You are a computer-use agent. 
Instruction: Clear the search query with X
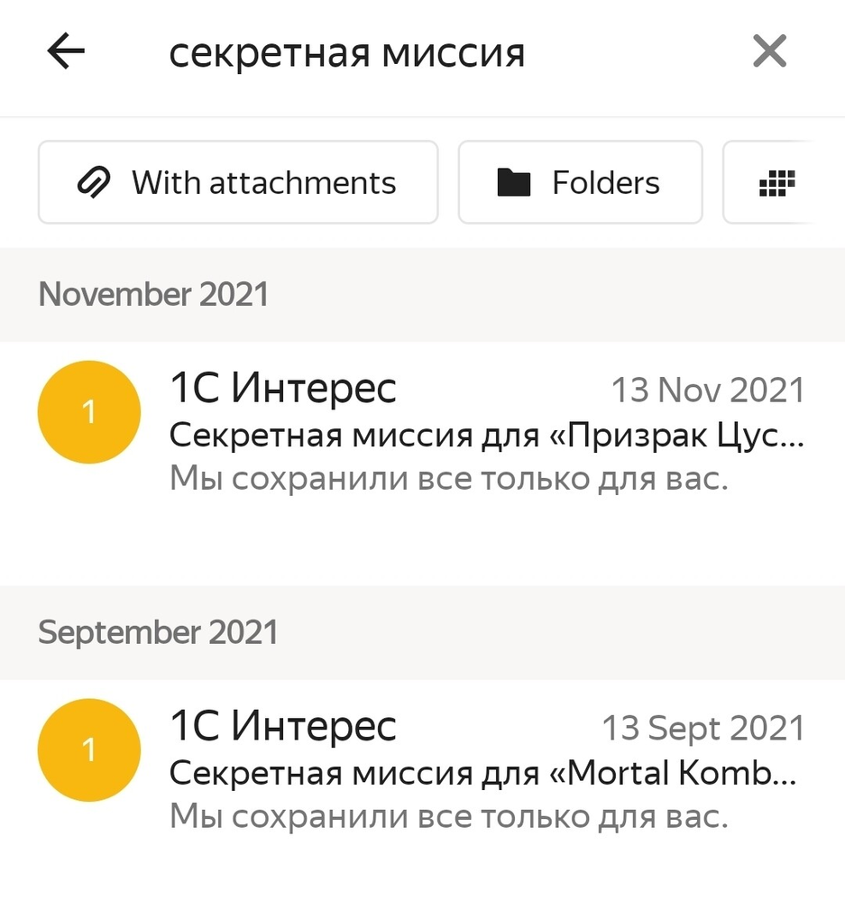pyautogui.click(x=769, y=52)
